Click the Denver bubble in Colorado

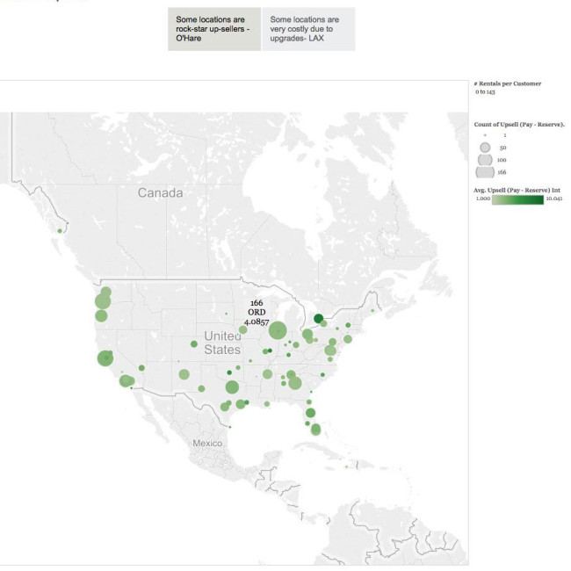click(194, 343)
